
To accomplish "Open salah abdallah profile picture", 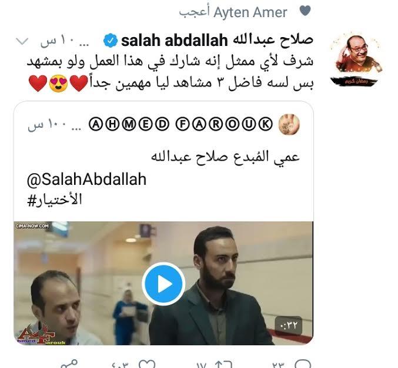I will pyautogui.click(x=356, y=59).
